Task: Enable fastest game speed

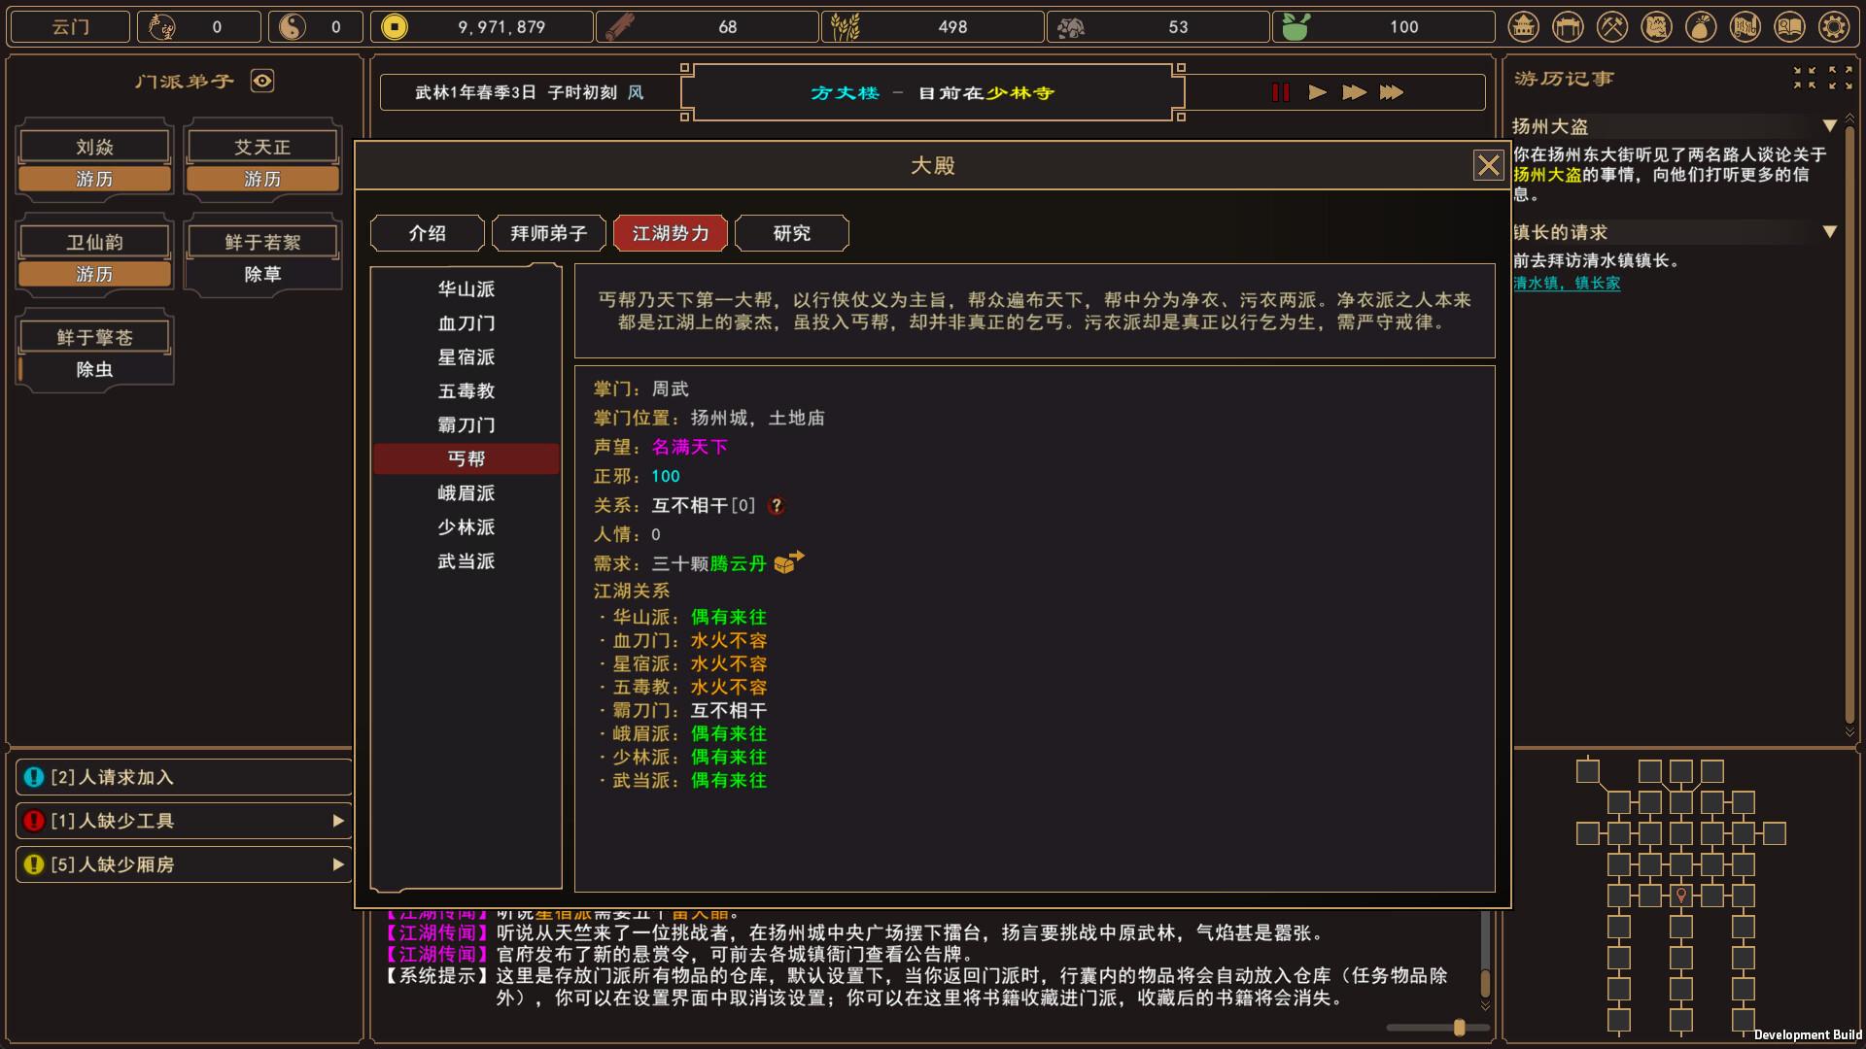Action: 1392,92
